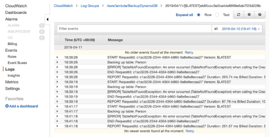This screenshot has width=270, height=137.
Task: Collapse the sidebar with arrow handle
Action: pos(47,19)
